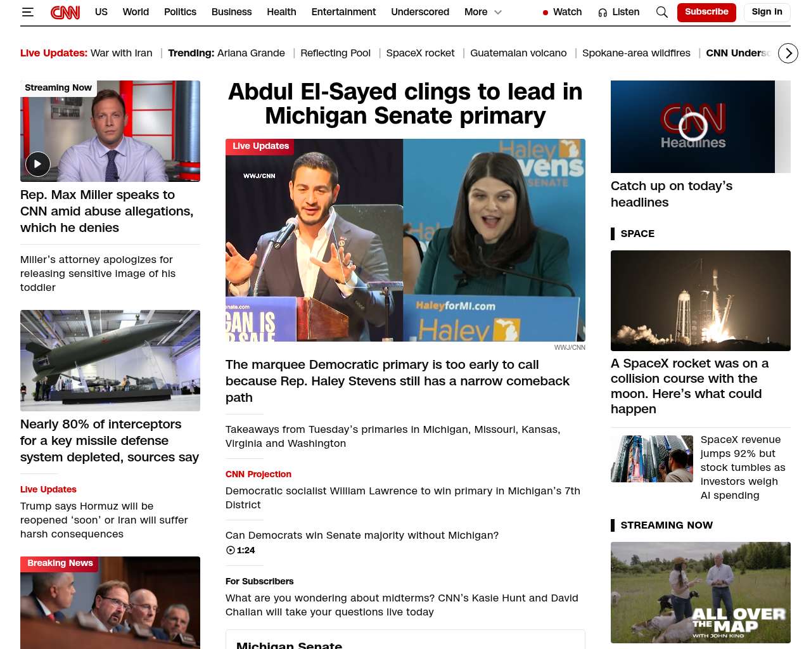The width and height of the screenshot is (811, 649).
Task: Open the Health section
Action: pyautogui.click(x=281, y=12)
